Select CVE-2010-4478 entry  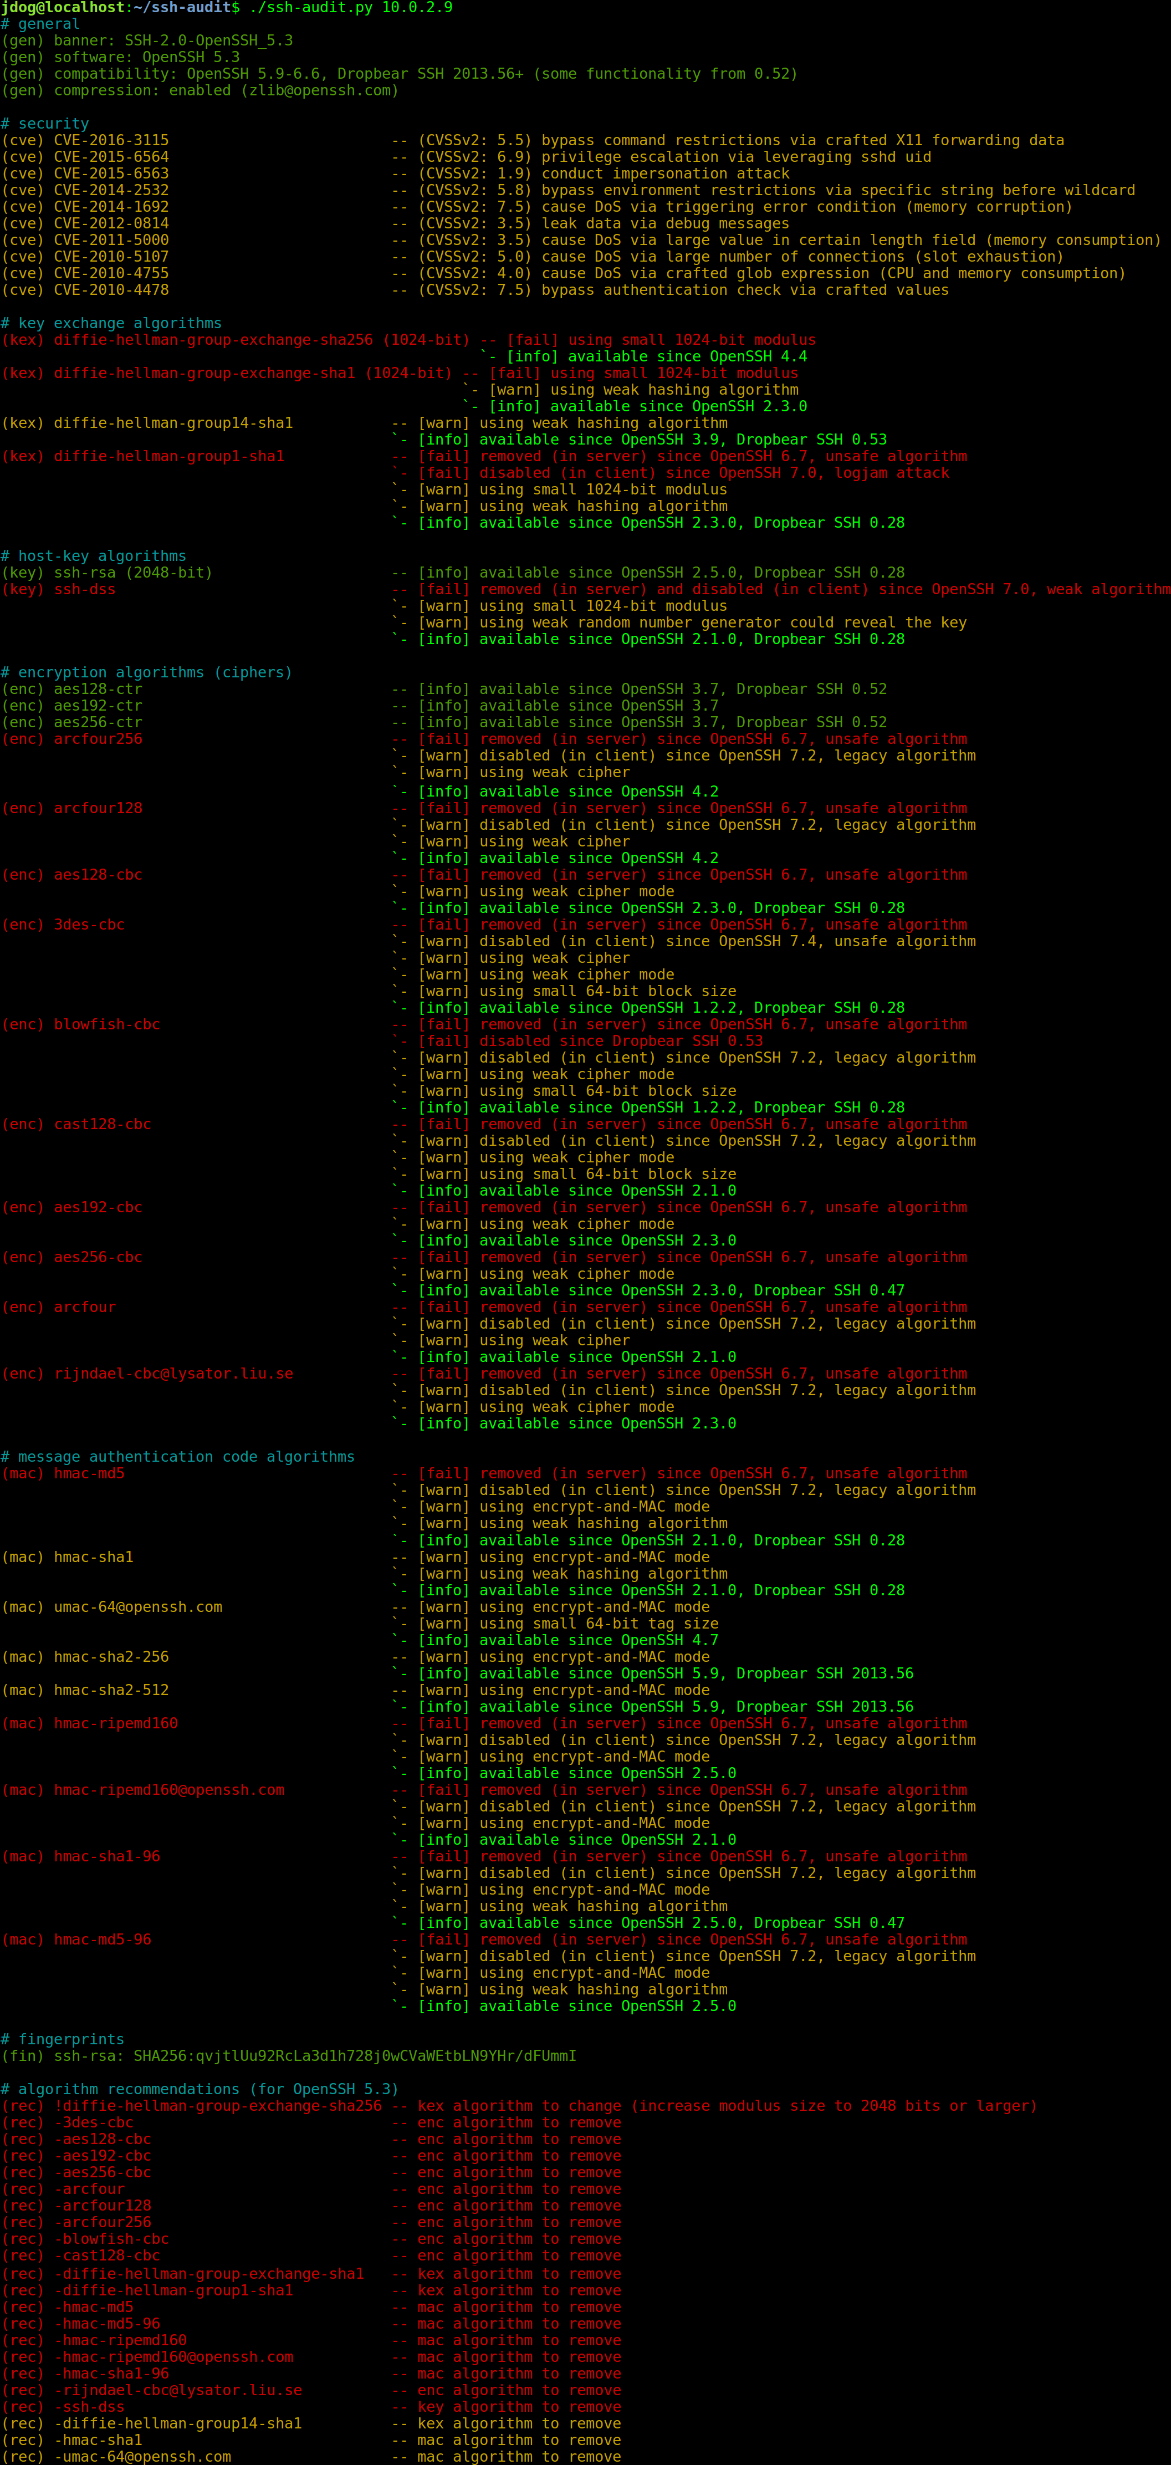pos(475,290)
